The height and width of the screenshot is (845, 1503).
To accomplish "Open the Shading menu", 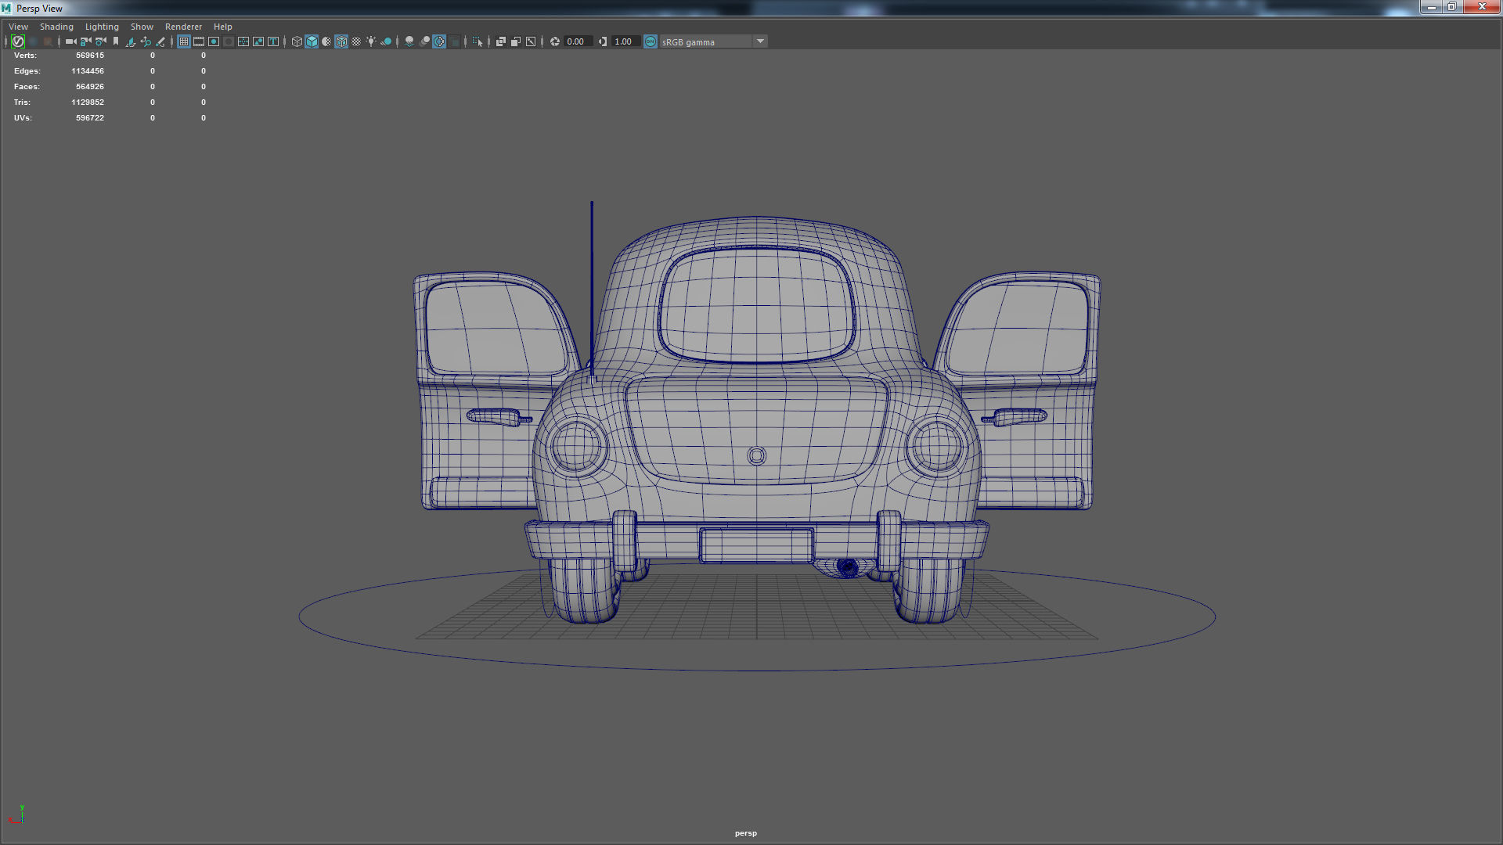I will tap(56, 26).
